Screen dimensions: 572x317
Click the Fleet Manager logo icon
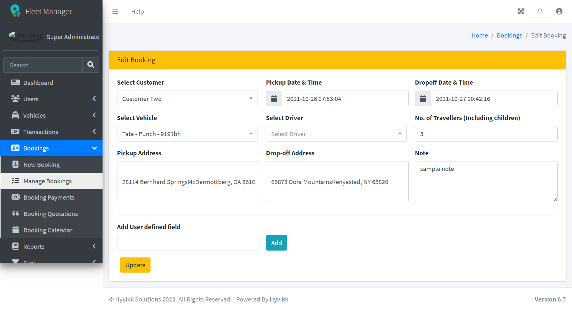[x=15, y=11]
